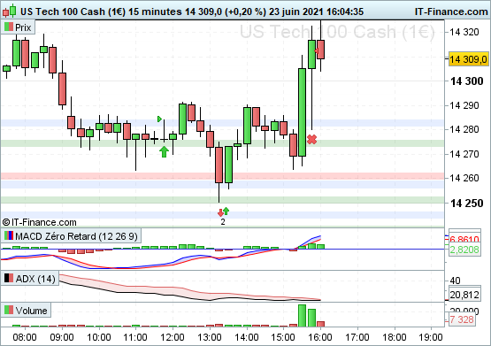
Task: Select the yellow 14 309,0 current price tag
Action: point(469,59)
